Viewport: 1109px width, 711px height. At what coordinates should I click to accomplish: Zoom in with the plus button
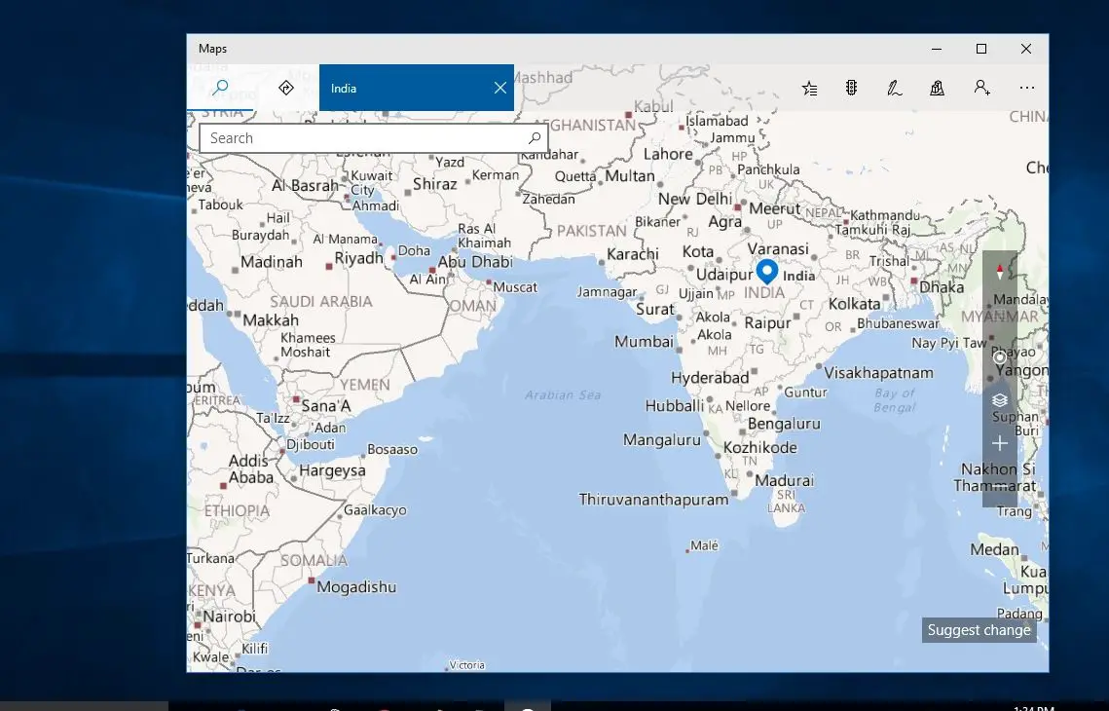999,443
